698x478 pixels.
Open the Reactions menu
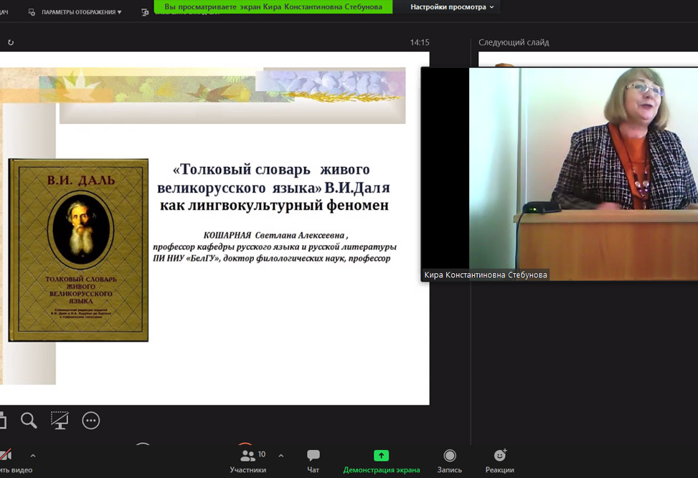[x=499, y=460]
